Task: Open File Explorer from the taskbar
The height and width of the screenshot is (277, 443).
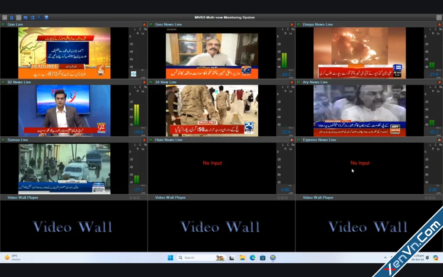Action: click(x=242, y=258)
